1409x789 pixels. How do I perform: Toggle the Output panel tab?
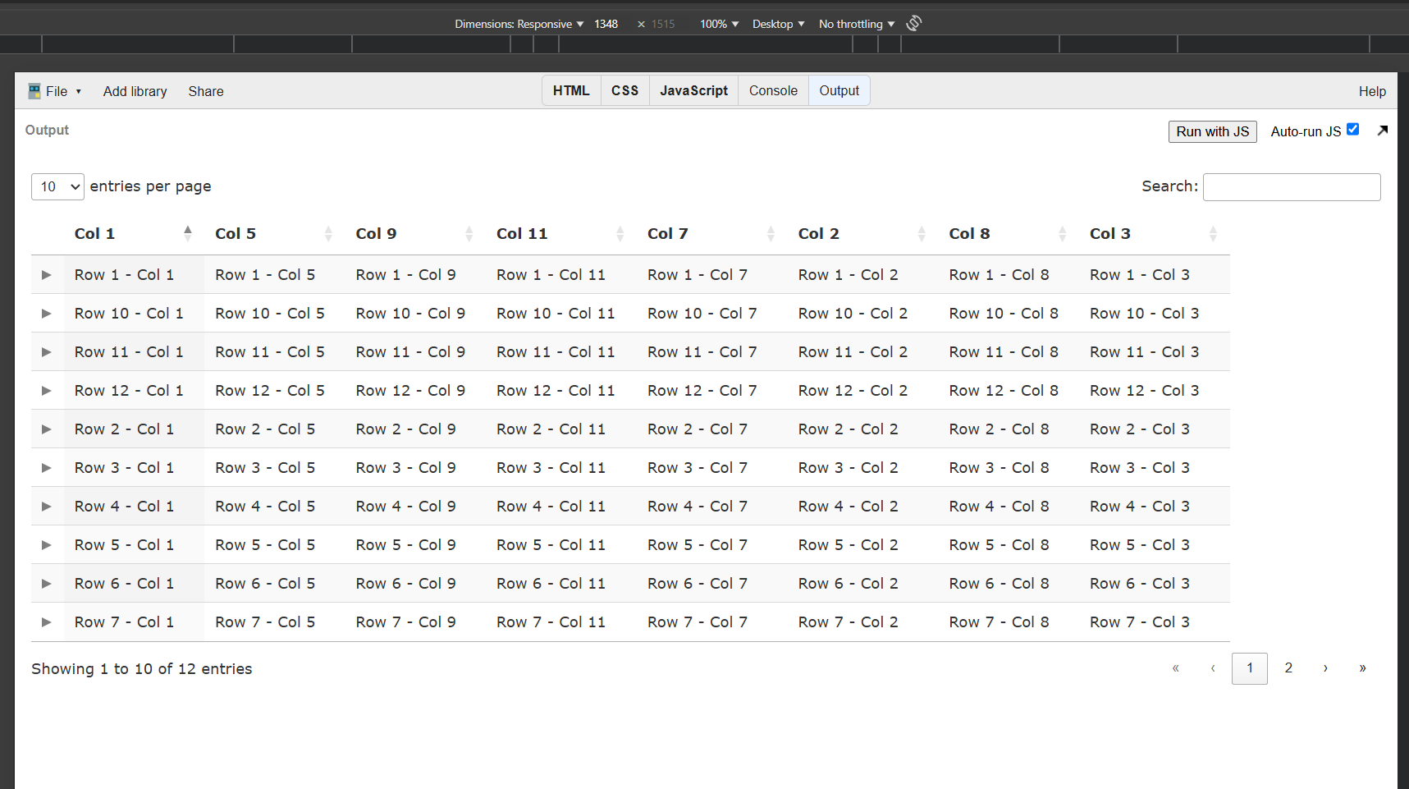pyautogui.click(x=839, y=91)
